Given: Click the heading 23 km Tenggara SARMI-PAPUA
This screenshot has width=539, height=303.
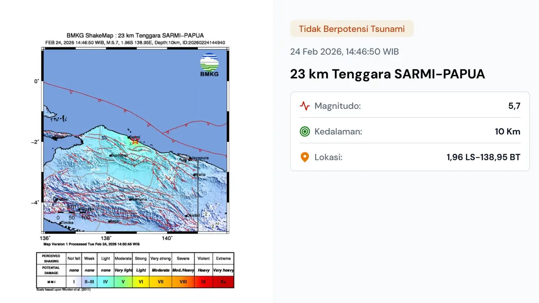Looking at the screenshot, I should point(387,74).
